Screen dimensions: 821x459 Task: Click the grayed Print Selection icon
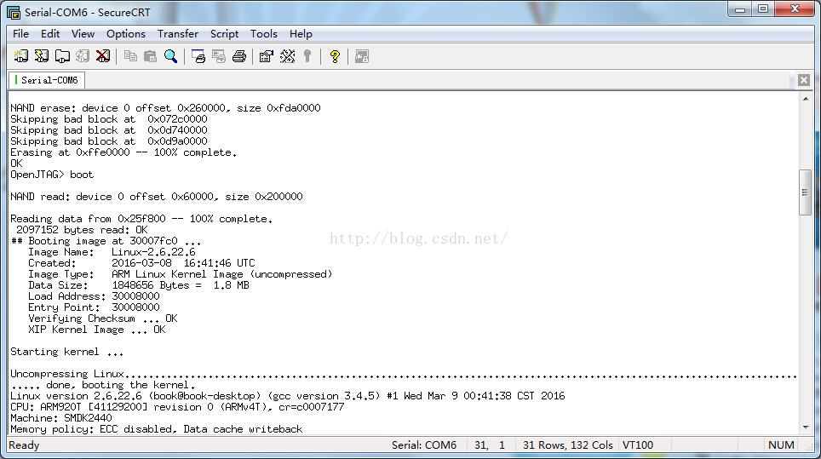pyautogui.click(x=219, y=56)
